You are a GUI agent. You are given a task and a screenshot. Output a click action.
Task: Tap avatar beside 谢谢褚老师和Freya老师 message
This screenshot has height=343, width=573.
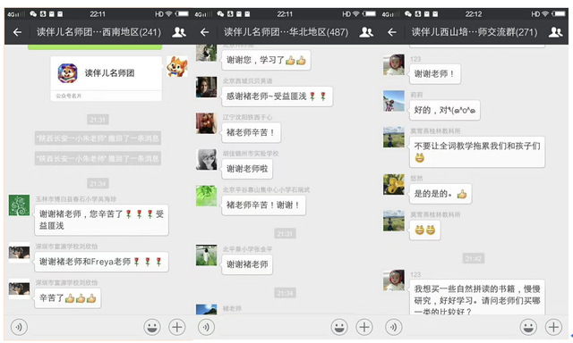point(19,252)
